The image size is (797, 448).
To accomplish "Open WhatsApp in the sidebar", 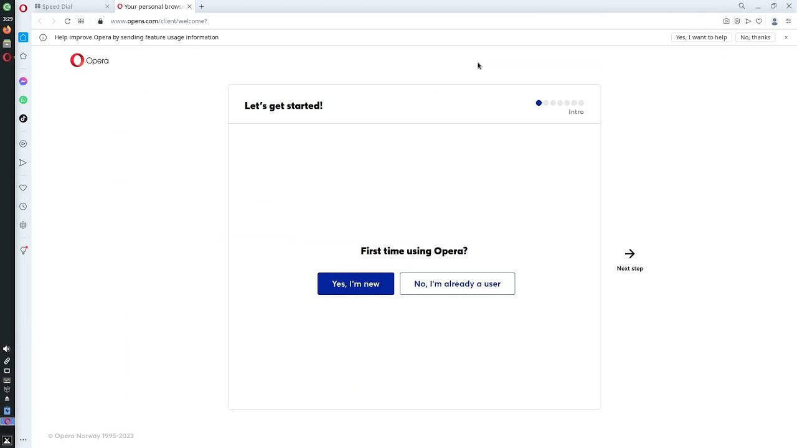I will [x=23, y=100].
